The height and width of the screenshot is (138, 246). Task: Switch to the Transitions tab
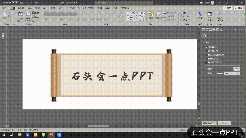[x=53, y=8]
